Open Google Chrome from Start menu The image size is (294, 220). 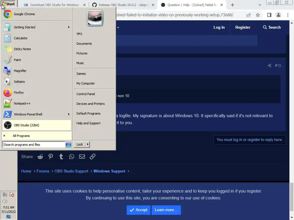(x=37, y=14)
